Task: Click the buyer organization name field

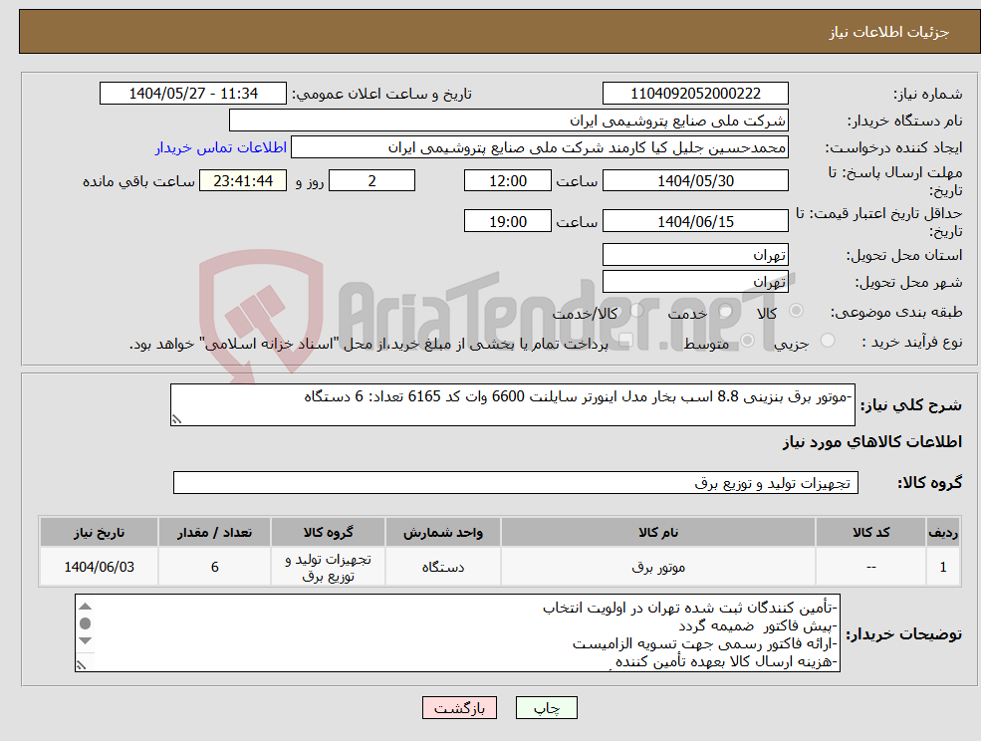Action: coord(509,121)
